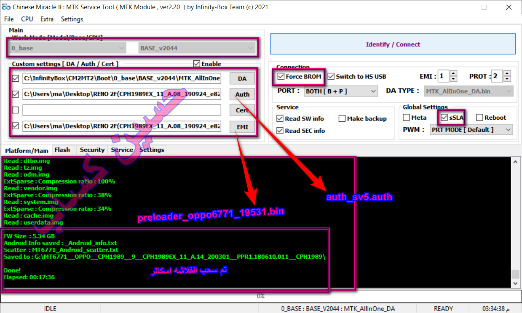The height and width of the screenshot is (313, 522).
Task: Click the 03:34:38 clock in status bar
Action: point(495,309)
